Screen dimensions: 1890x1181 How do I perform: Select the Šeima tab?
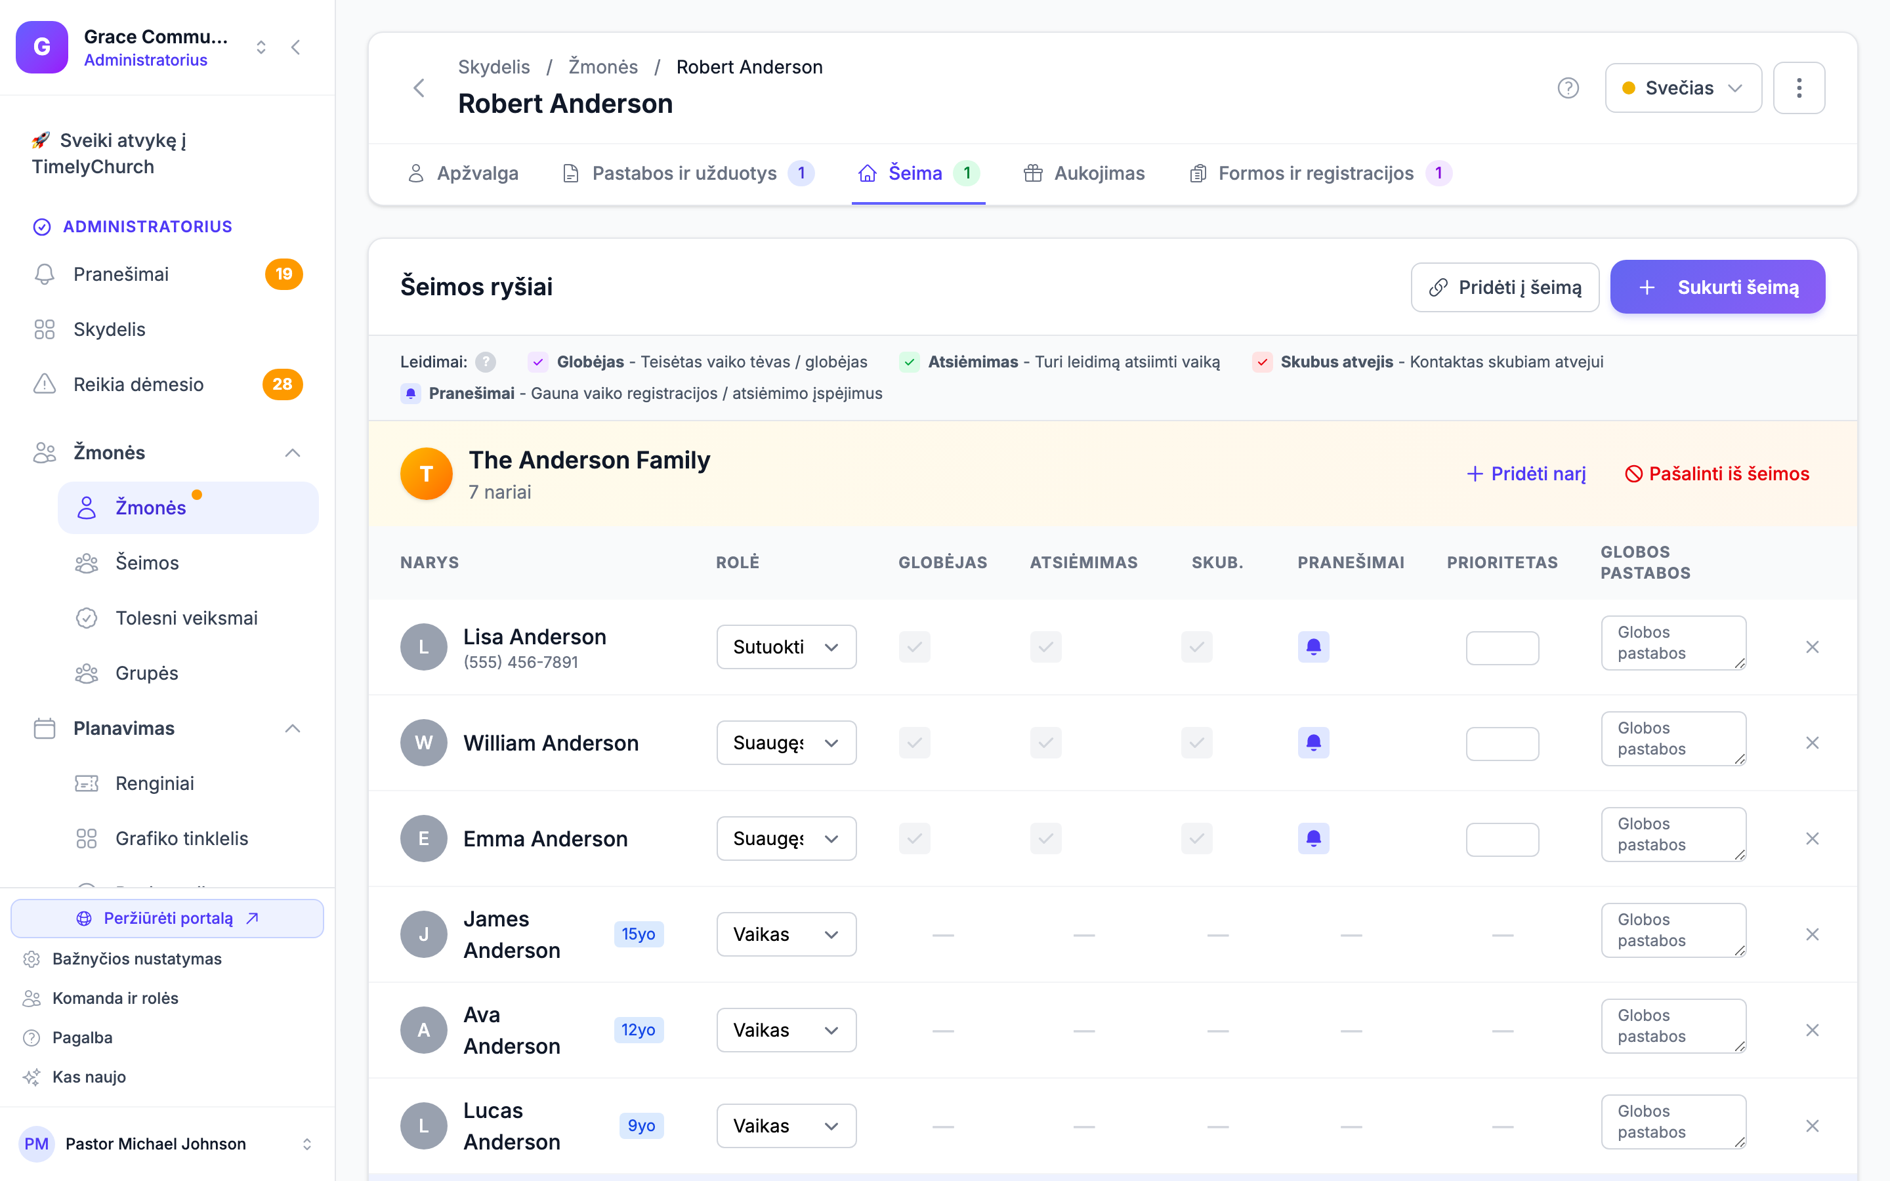click(919, 173)
